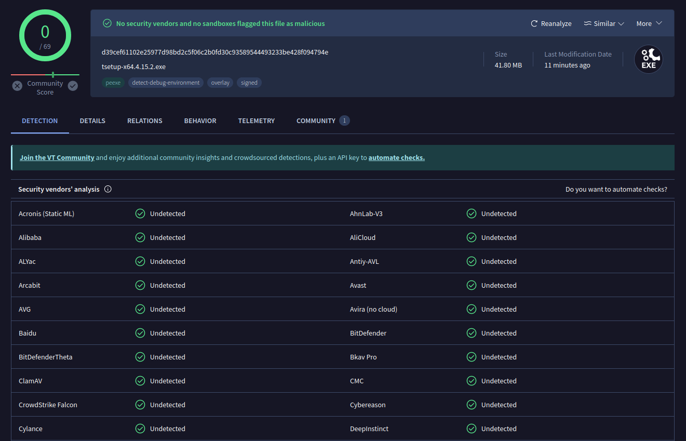Click the CMC undetected check icon

pos(472,381)
